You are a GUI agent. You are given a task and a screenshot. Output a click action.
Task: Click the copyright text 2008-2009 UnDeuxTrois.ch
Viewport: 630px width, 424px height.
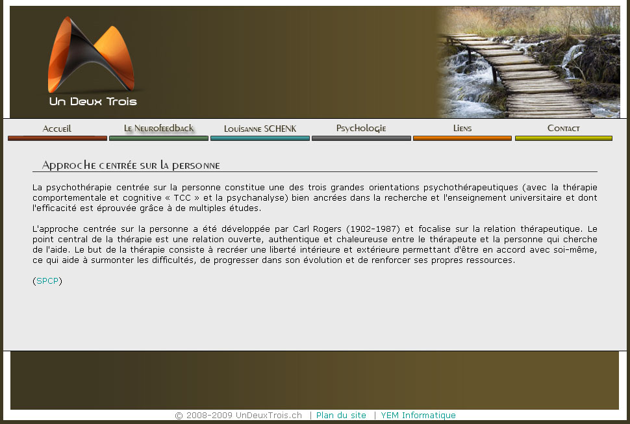click(238, 416)
